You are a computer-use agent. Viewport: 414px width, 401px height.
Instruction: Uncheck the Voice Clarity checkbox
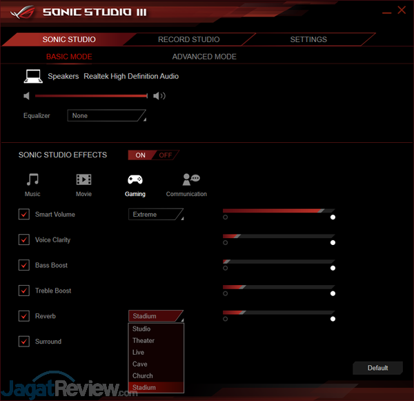[x=24, y=239]
